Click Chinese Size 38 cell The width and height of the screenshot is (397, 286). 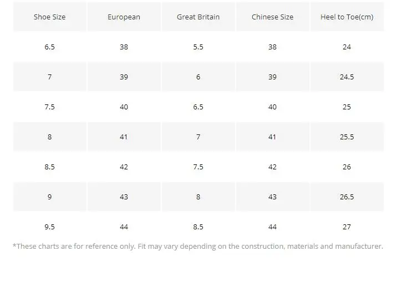[x=272, y=47]
